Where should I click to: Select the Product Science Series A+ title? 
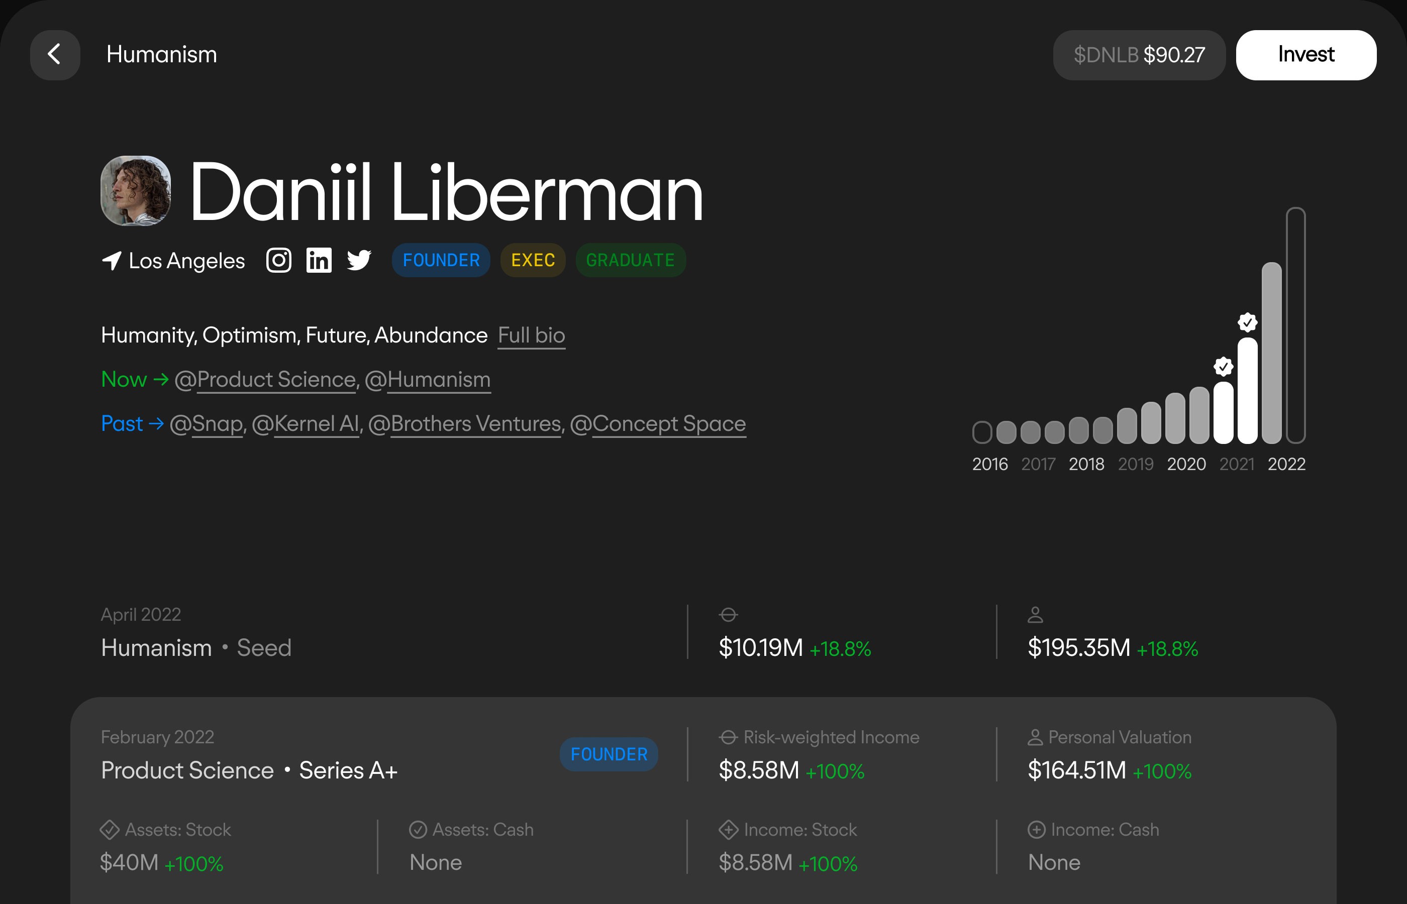coord(249,771)
